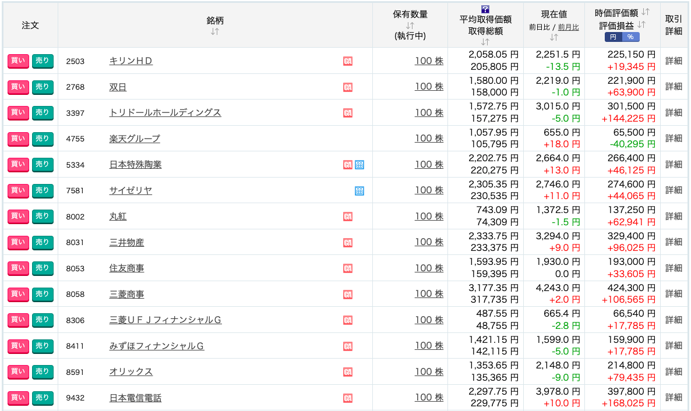Sell サイゼリヤ using 売り button
Viewport: 691px width, 411px height.
pyautogui.click(x=43, y=191)
